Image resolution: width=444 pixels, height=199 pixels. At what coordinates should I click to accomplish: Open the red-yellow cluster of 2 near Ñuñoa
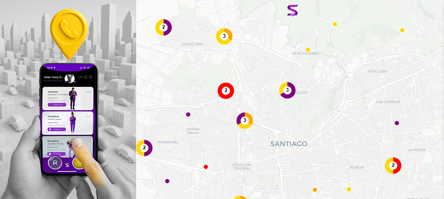click(x=393, y=165)
